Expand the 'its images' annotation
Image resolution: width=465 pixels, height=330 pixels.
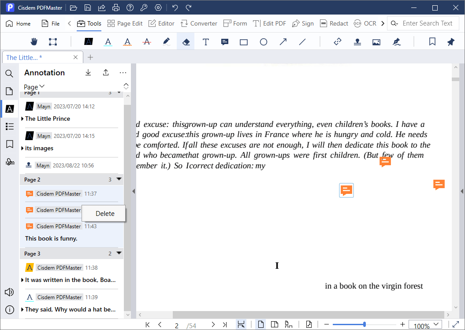22,148
